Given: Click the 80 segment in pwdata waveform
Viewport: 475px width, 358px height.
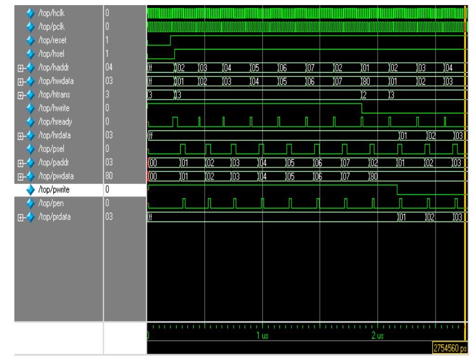Looking at the screenshot, I should 418,176.
